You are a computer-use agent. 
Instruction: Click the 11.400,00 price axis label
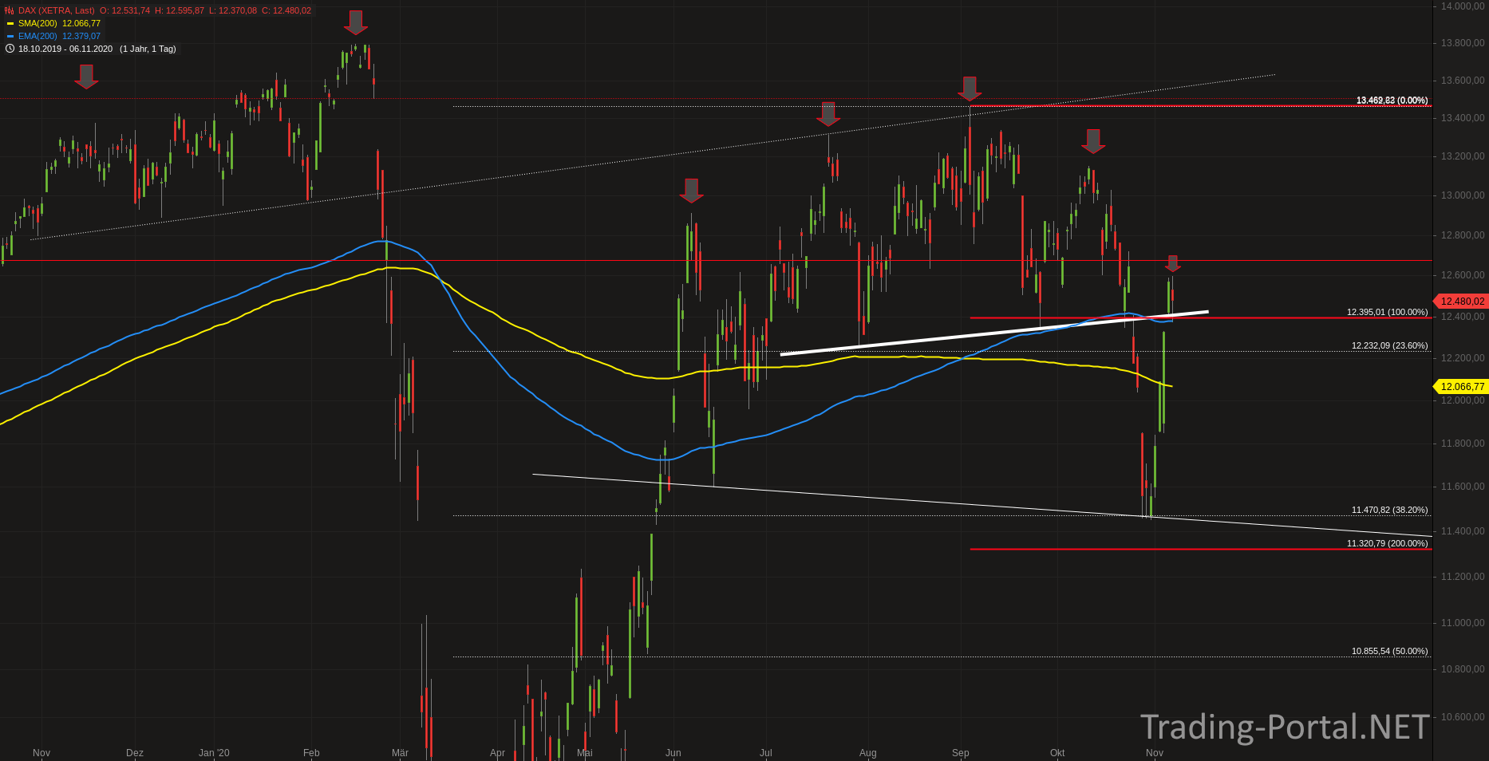tap(1463, 531)
